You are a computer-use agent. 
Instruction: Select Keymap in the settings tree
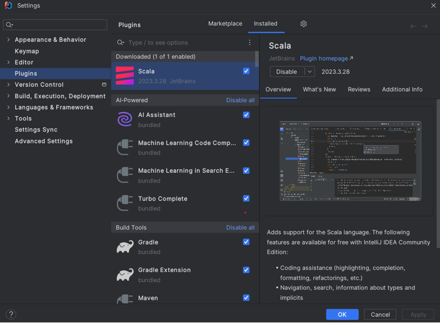pyautogui.click(x=27, y=51)
